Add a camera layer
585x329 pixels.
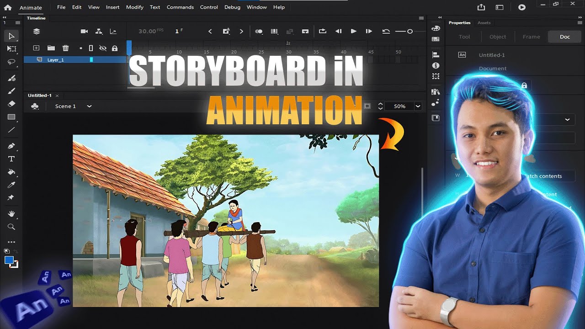tap(84, 32)
